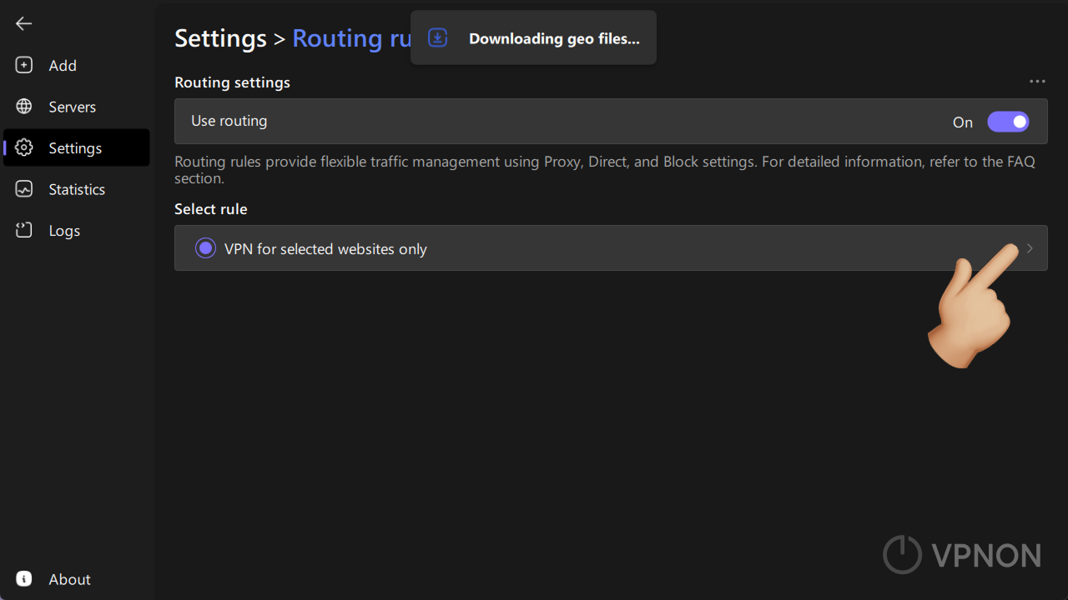The width and height of the screenshot is (1068, 600).
Task: Open the Add section via plus icon
Action: 23,64
